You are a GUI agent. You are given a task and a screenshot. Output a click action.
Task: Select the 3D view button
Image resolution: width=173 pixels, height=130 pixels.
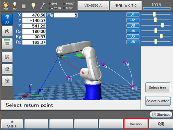pyautogui.click(x=7, y=19)
